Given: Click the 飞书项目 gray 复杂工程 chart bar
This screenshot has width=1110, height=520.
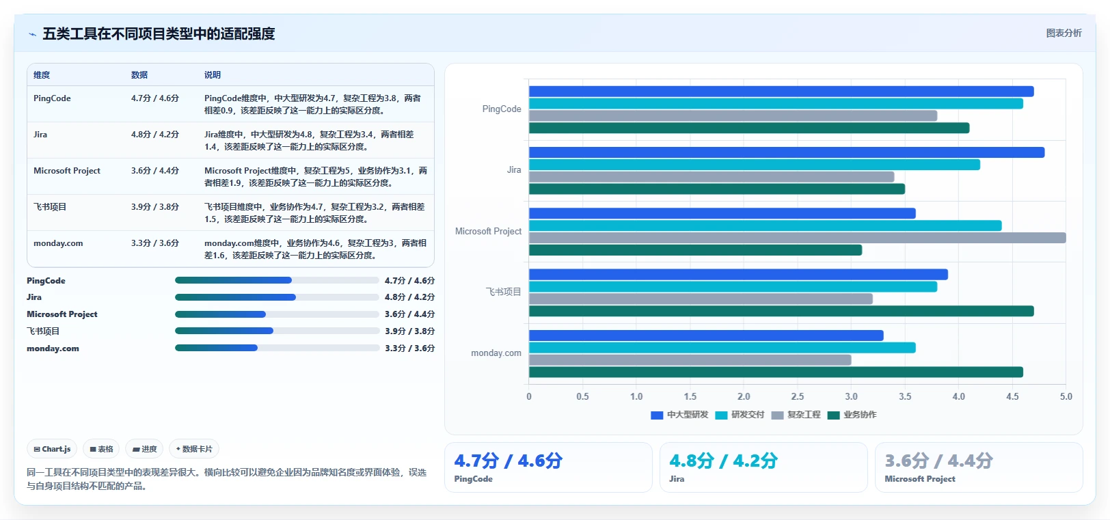Looking at the screenshot, I should [701, 299].
